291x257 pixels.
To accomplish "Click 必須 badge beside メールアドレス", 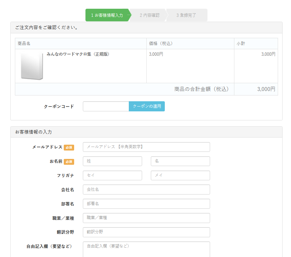I will pos(69,148).
